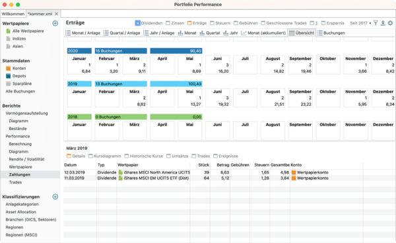The width and height of the screenshot is (396, 243).
Task: Select the iShares MSCI North America dividend row
Action: point(213,172)
